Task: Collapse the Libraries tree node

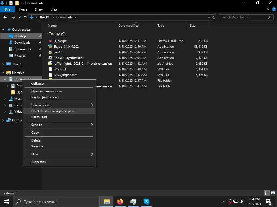Action: [x=3, y=73]
